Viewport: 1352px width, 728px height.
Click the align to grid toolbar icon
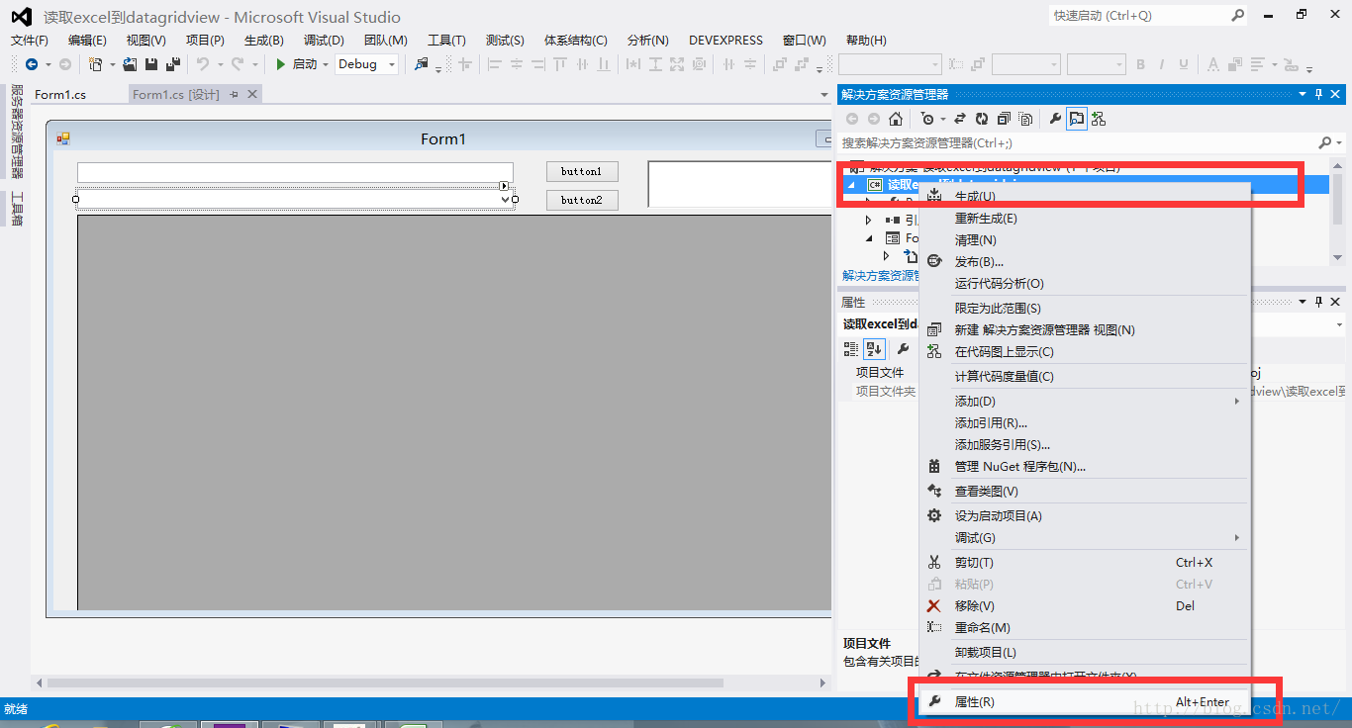(464, 64)
